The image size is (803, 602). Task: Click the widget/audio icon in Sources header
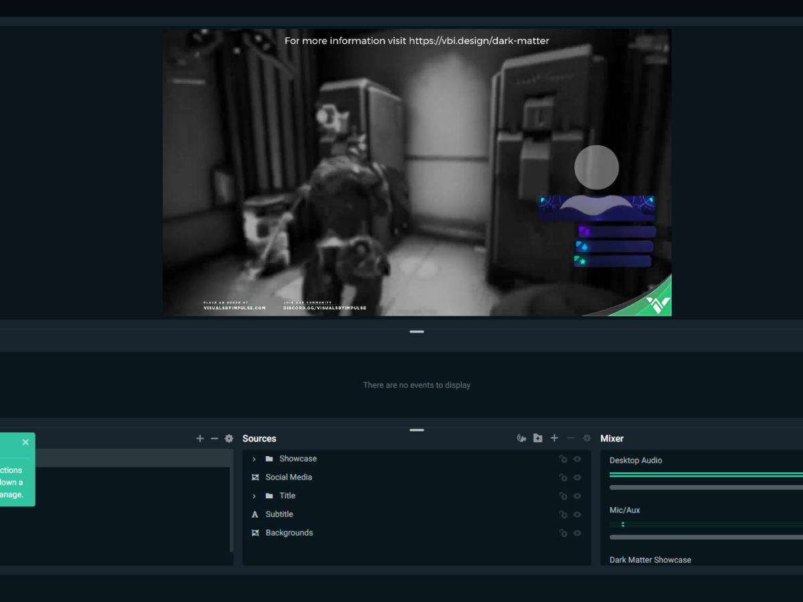point(521,438)
